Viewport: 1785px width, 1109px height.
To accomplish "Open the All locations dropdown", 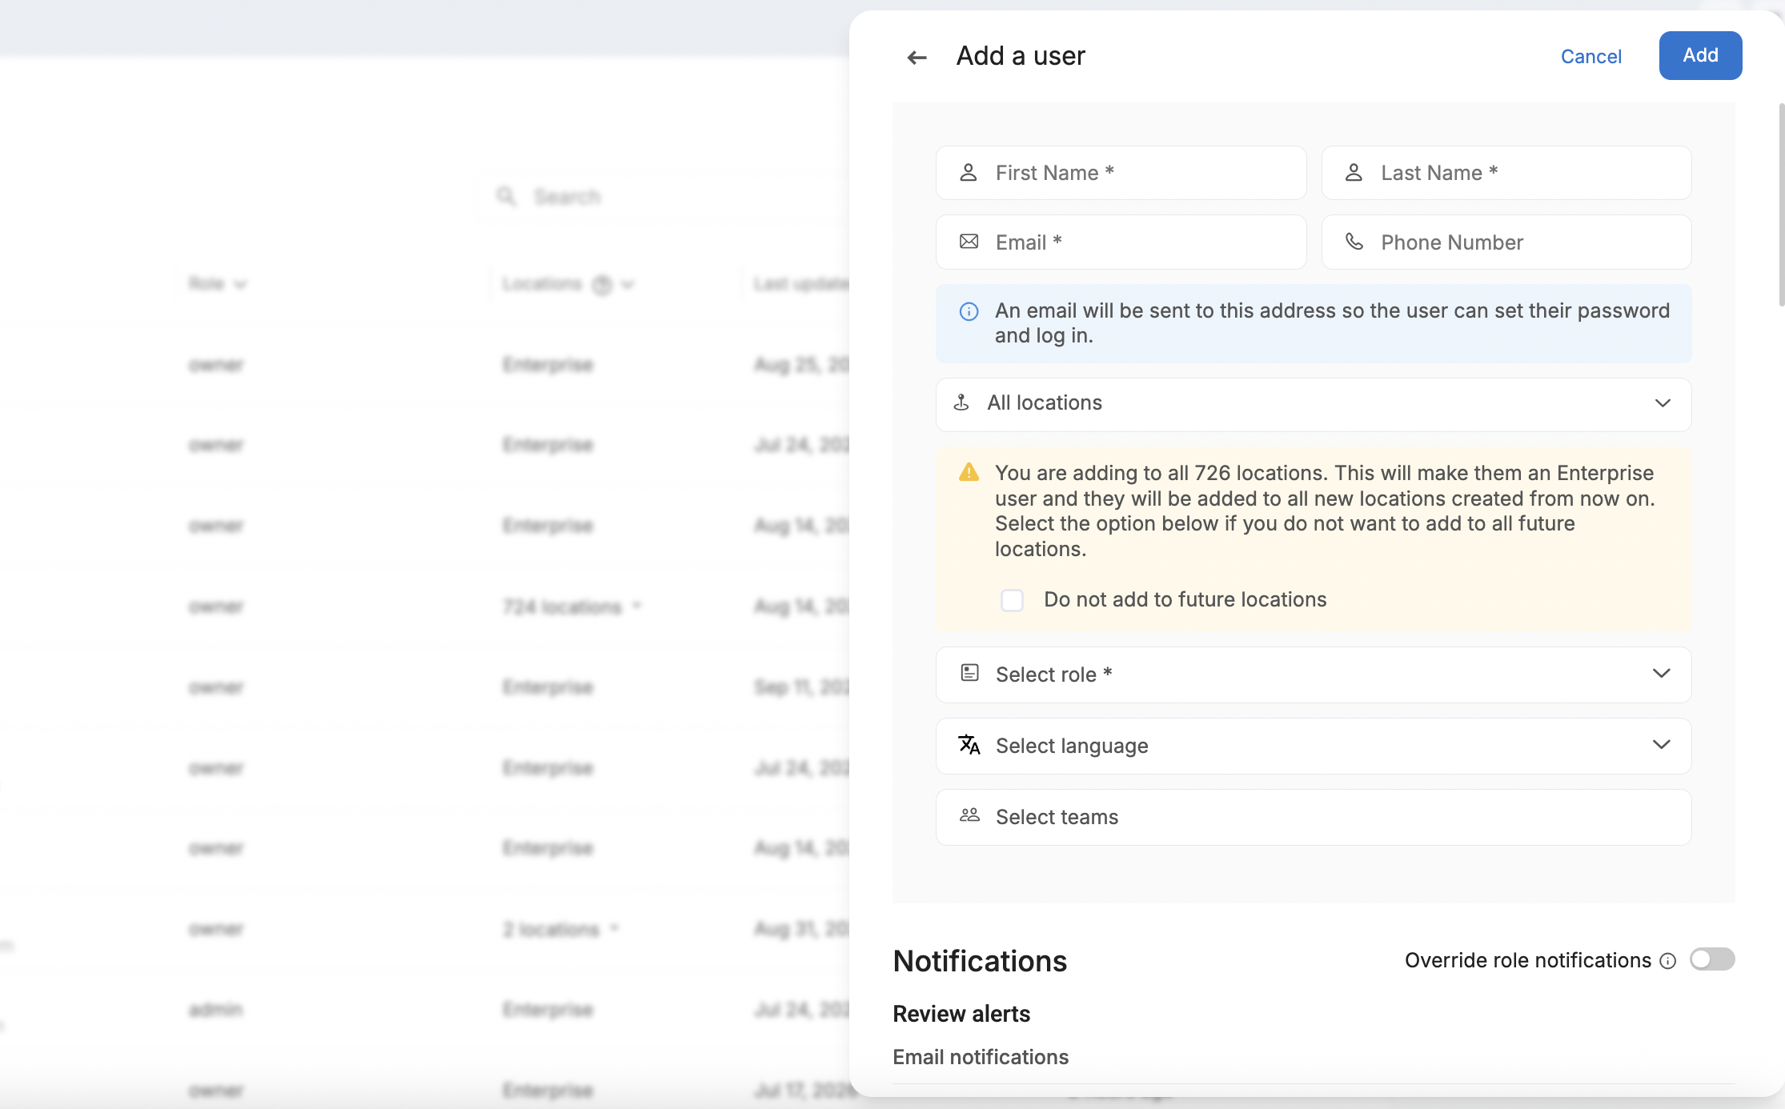I will (1314, 404).
